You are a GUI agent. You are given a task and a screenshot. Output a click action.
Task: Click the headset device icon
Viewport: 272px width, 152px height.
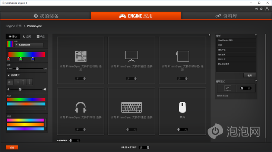80,107
